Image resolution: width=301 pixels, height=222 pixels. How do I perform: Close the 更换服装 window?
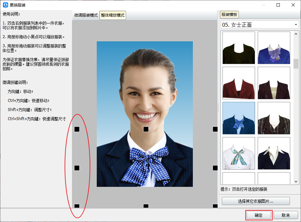(293, 5)
